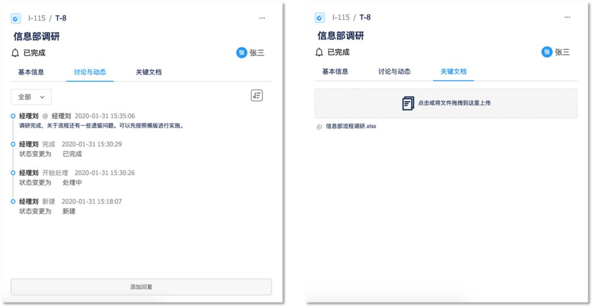The height and width of the screenshot is (307, 593).
Task: Open the 信息部流程调研.xlsx attachment
Action: (x=351, y=127)
